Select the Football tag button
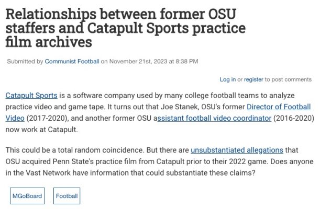The height and width of the screenshot is (209, 320). tap(67, 196)
